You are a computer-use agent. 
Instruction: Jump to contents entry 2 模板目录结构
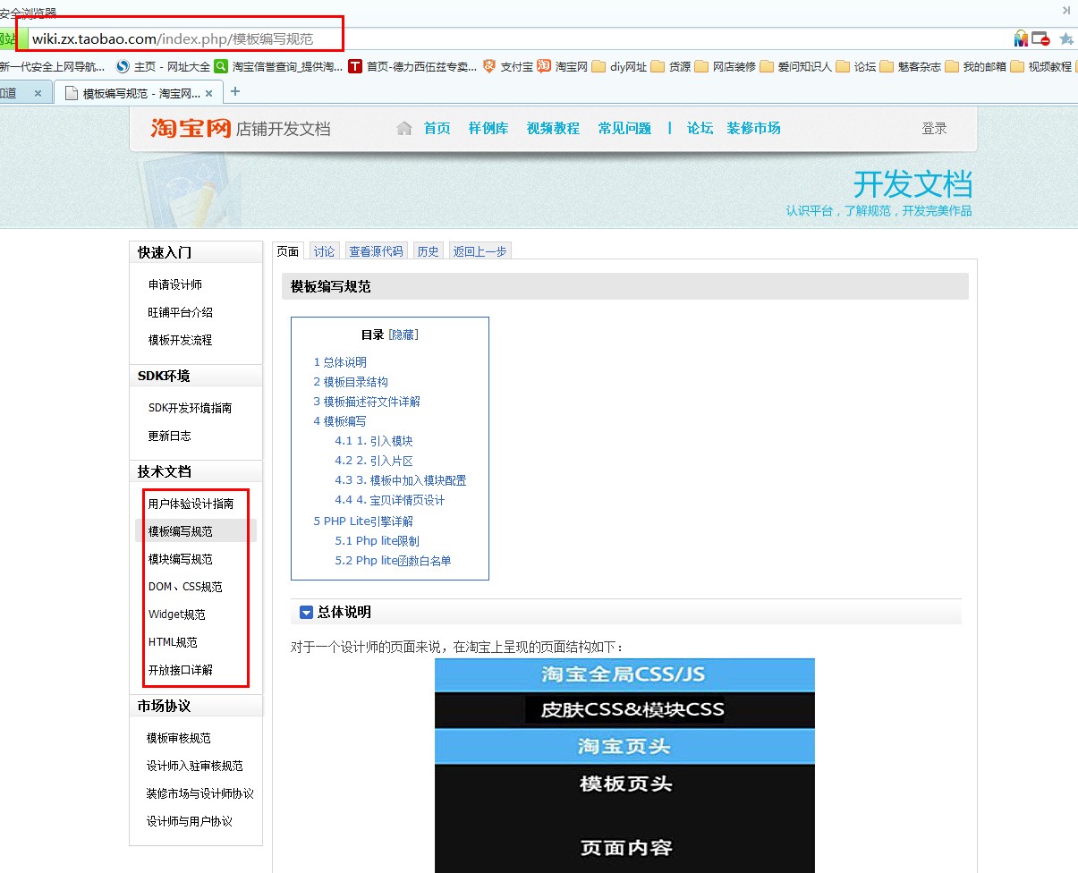point(351,382)
